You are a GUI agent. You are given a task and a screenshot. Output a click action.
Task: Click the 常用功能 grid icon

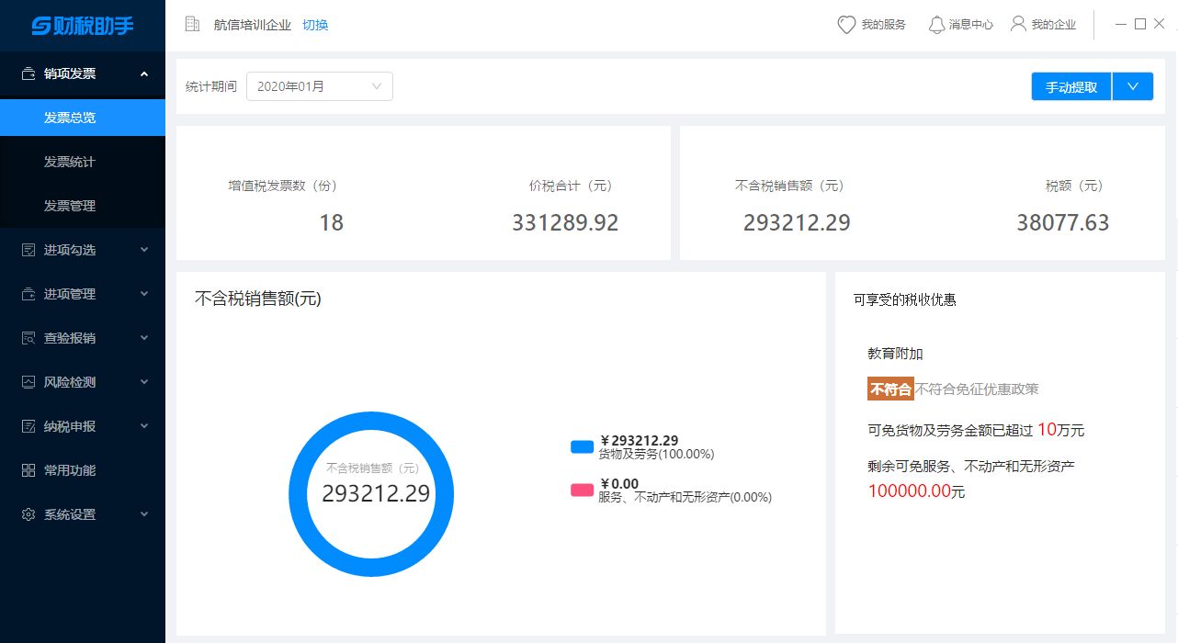(28, 470)
